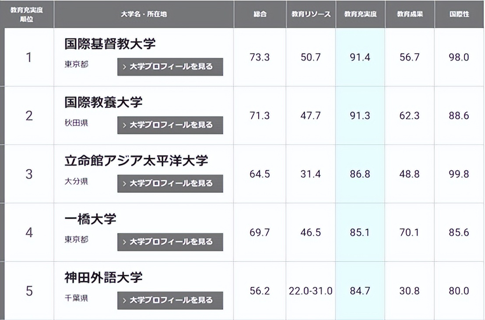Click 国際基督教大学's 教育充実度 score of 91.4
This screenshot has height=320, width=485.
[x=360, y=57]
